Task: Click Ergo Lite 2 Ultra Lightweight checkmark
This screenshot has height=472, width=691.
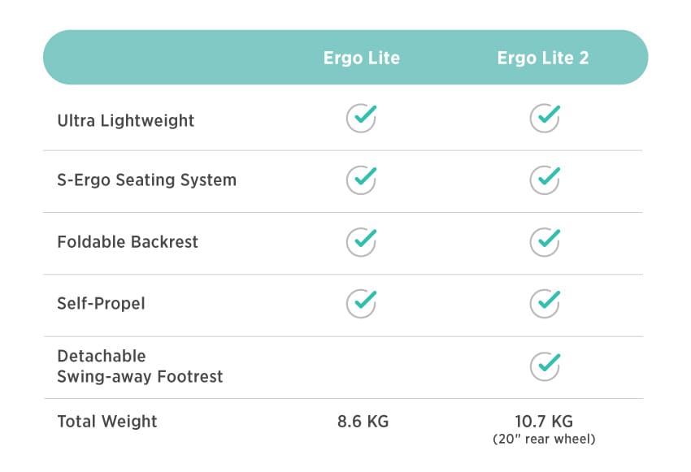Action: point(545,118)
